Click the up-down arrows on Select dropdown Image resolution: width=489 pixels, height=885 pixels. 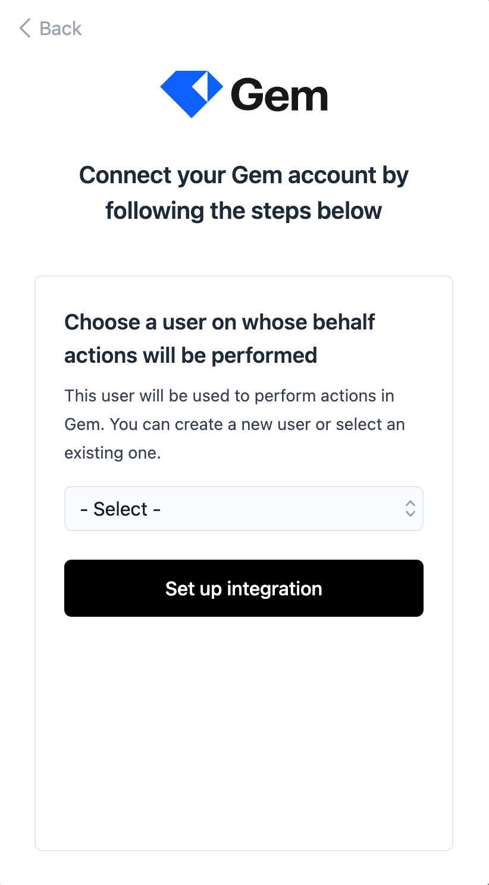tap(410, 509)
